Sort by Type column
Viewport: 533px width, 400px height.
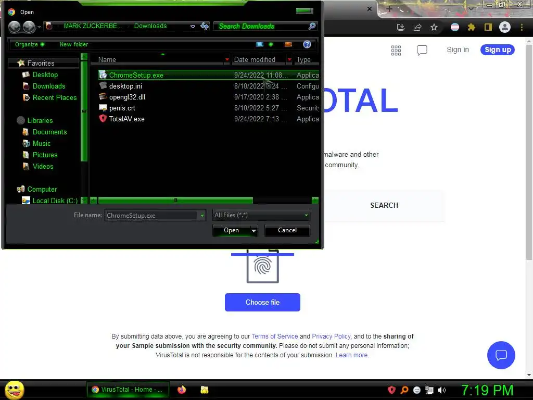(x=303, y=59)
